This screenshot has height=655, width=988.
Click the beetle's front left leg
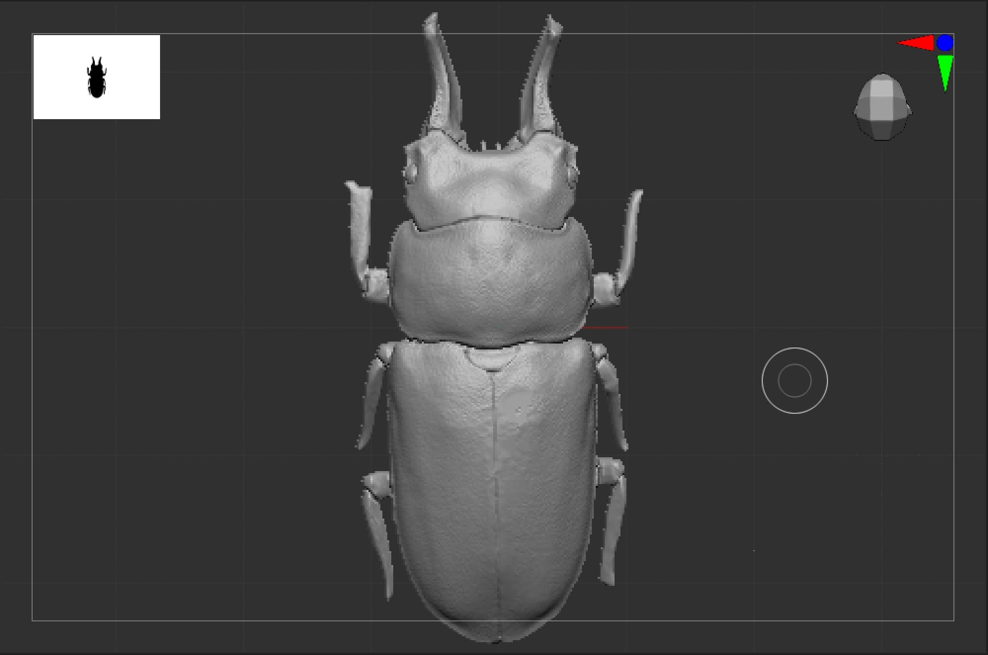[x=361, y=227]
